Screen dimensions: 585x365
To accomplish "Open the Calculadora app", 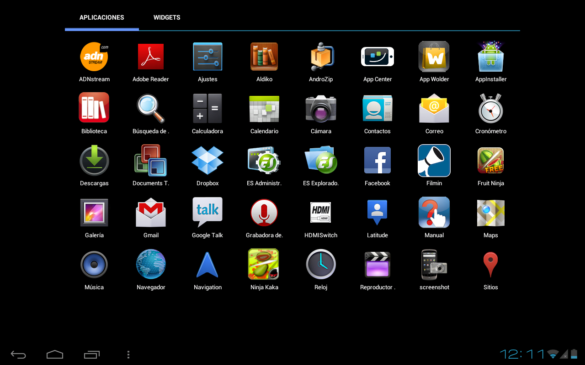I will (207, 109).
